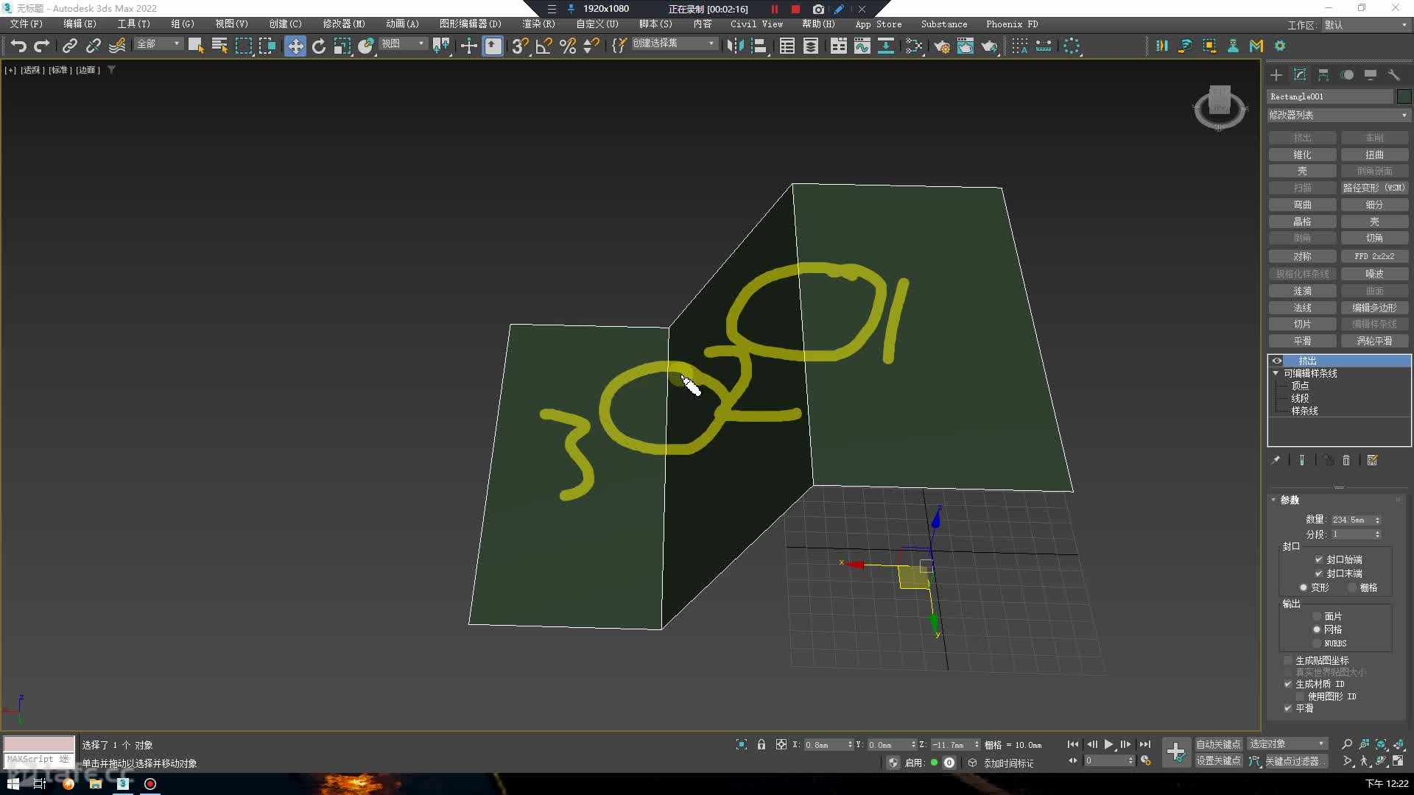Open the 视图 reference coordinate dropdown
Screen dimensions: 1414x795
[x=403, y=44]
